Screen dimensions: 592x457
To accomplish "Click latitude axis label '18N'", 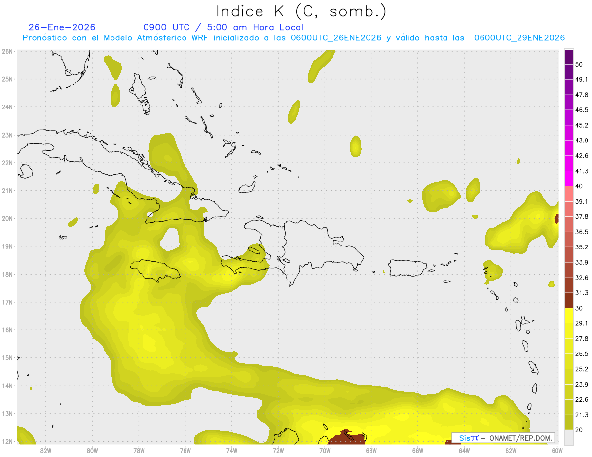I will [x=7, y=274].
